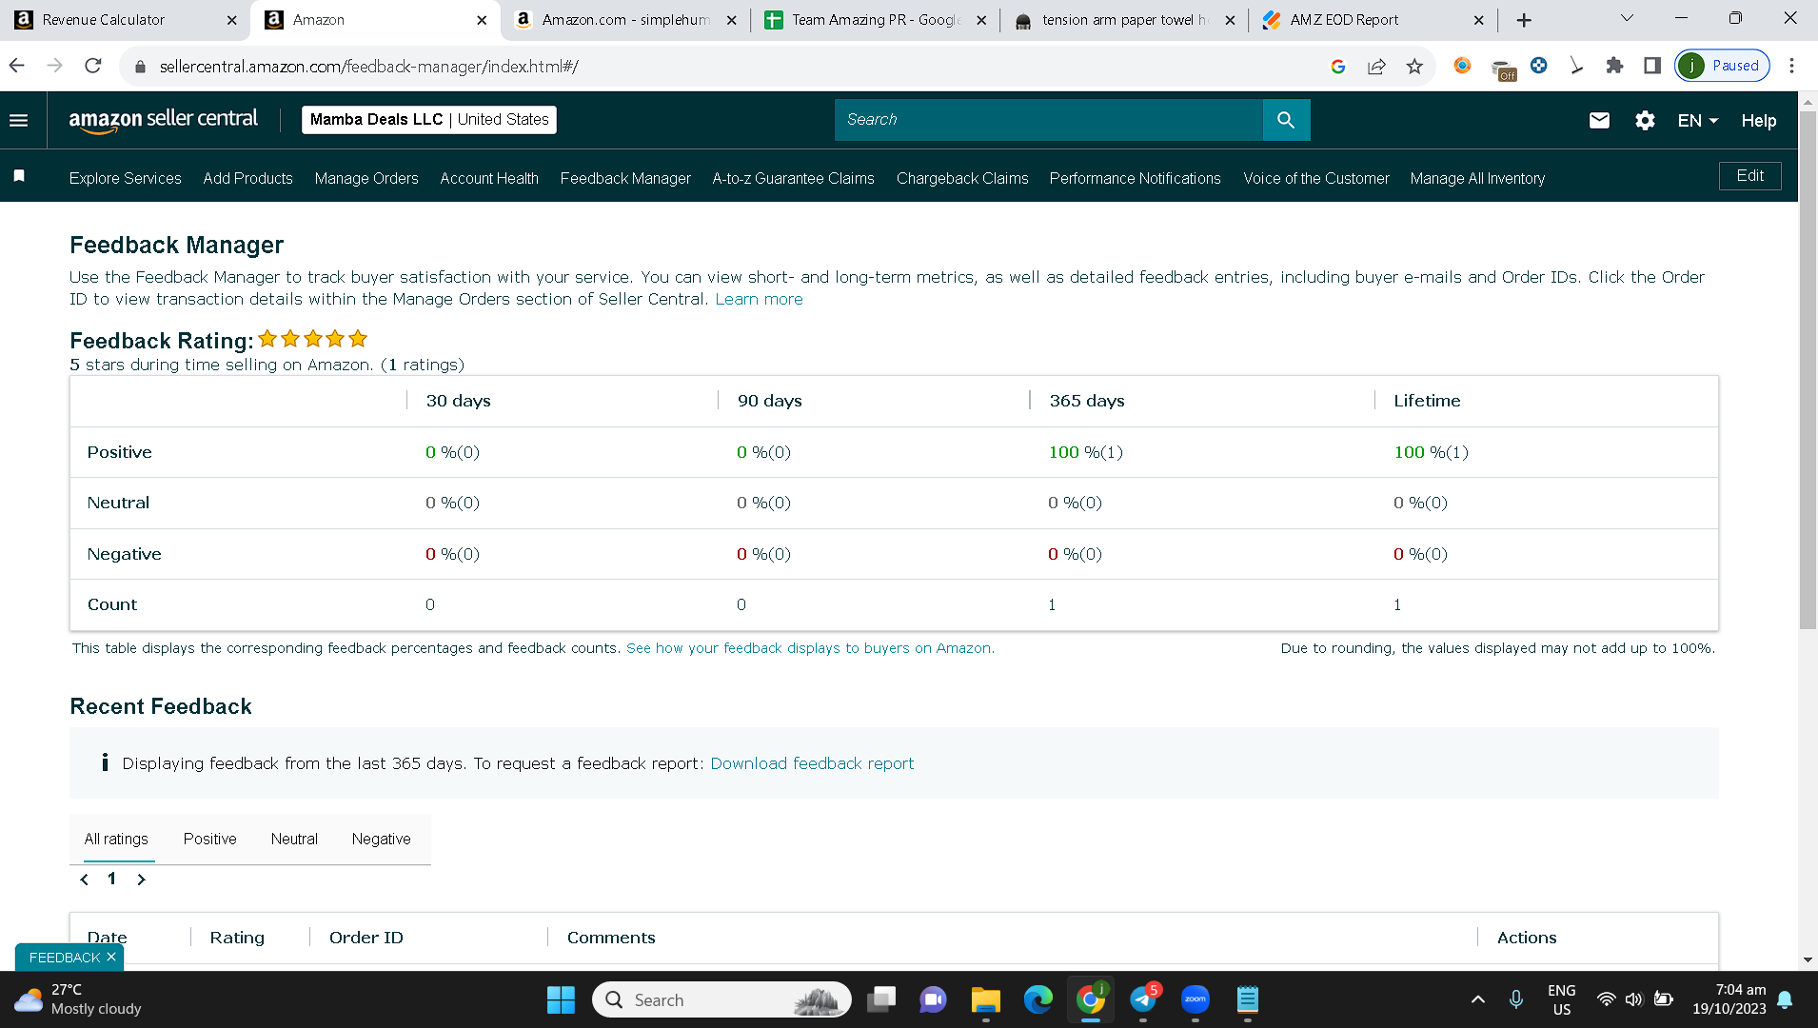Open Telegram from taskbar

point(1143,999)
